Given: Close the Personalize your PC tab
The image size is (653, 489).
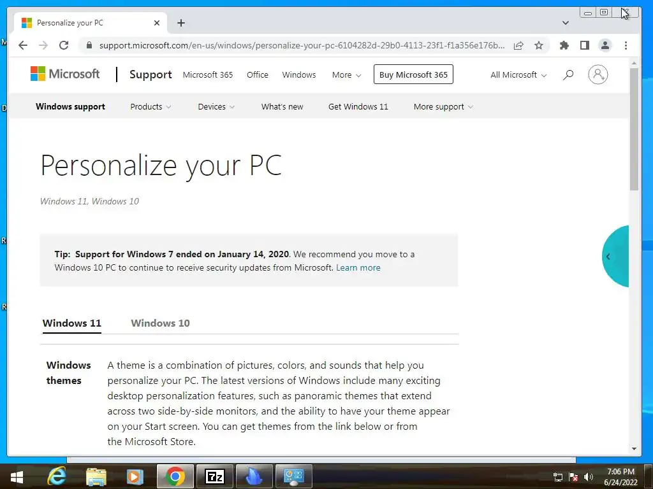Looking at the screenshot, I should tap(157, 23).
